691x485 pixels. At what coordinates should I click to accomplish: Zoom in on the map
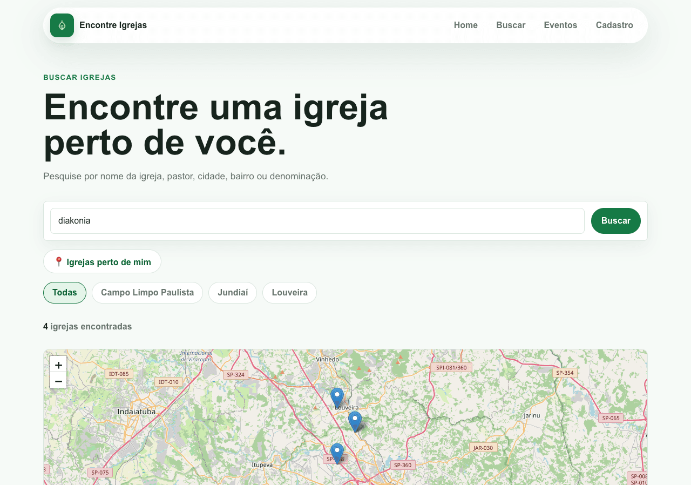tap(58, 365)
